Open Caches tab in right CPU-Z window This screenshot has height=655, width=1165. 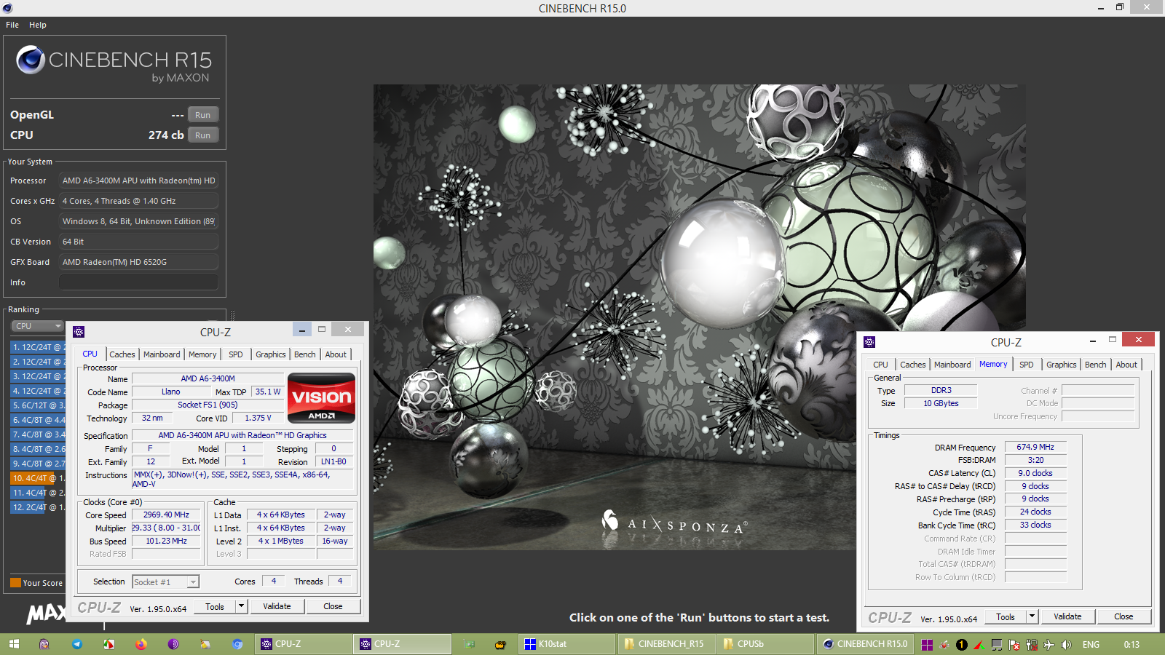coord(913,365)
